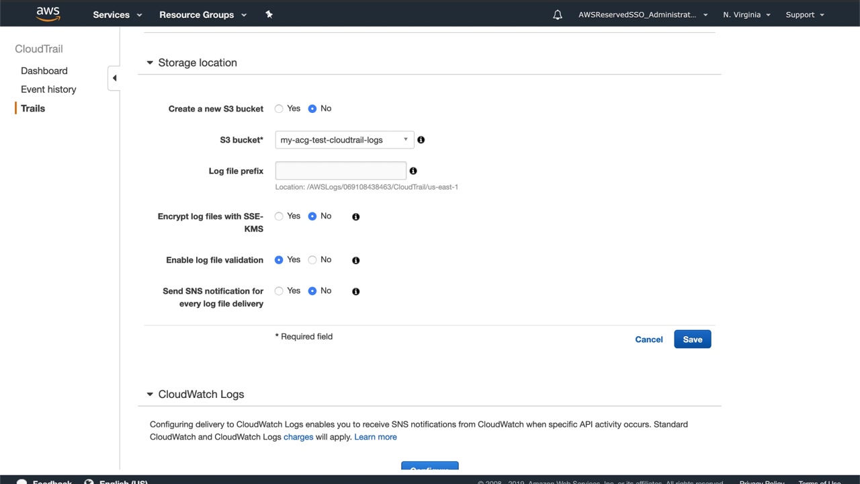The height and width of the screenshot is (484, 860).
Task: Open the Services menu
Action: click(117, 14)
